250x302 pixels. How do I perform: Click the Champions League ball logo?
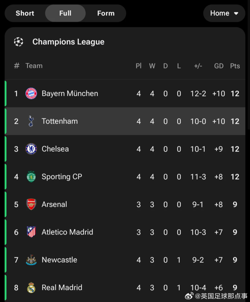click(18, 42)
